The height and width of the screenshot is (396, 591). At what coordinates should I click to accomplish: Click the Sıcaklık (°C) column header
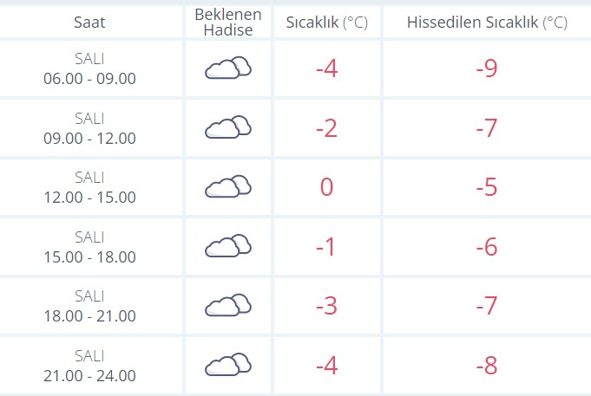[x=327, y=23]
